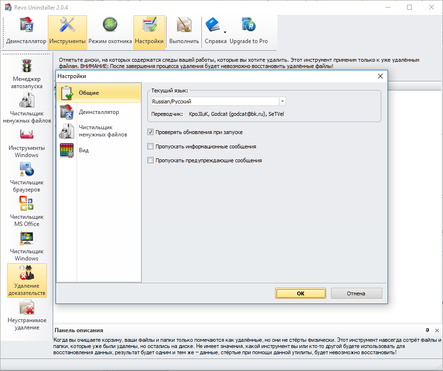This screenshot has width=443, height=371.
Task: Close the Настройки dialog
Action: tap(380, 76)
